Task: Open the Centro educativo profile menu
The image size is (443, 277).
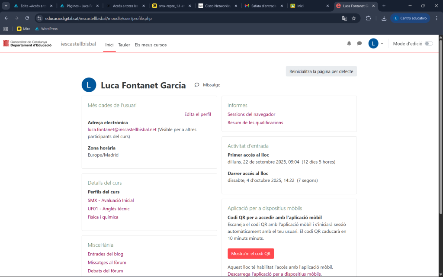Action: pyautogui.click(x=410, y=19)
